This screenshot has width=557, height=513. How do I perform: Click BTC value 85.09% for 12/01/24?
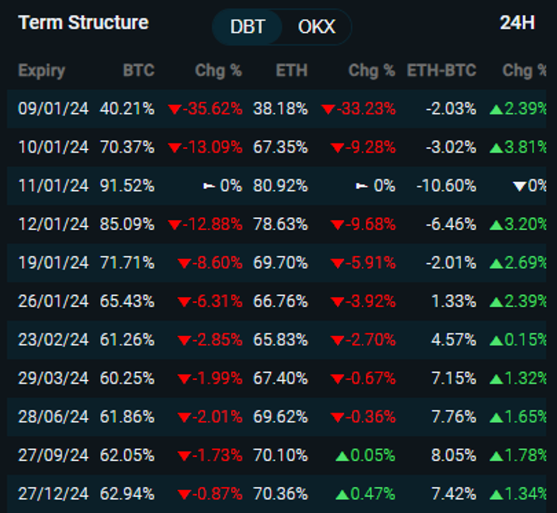coord(127,224)
